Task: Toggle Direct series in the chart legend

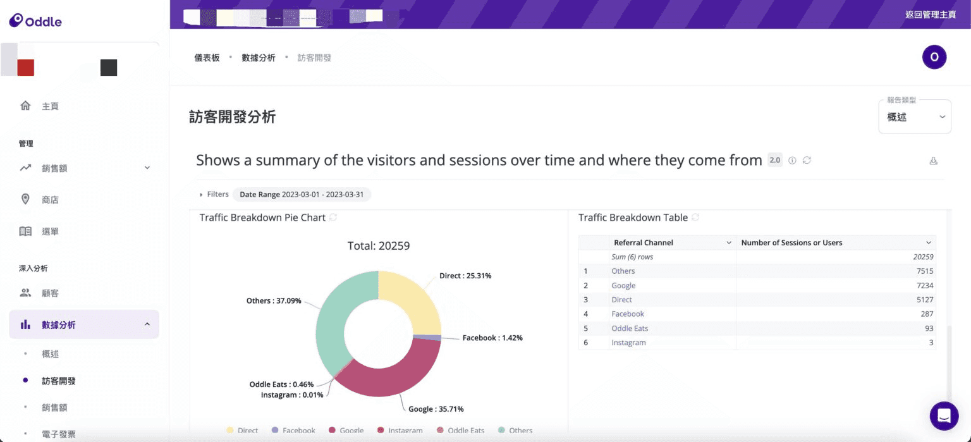Action: (x=242, y=431)
